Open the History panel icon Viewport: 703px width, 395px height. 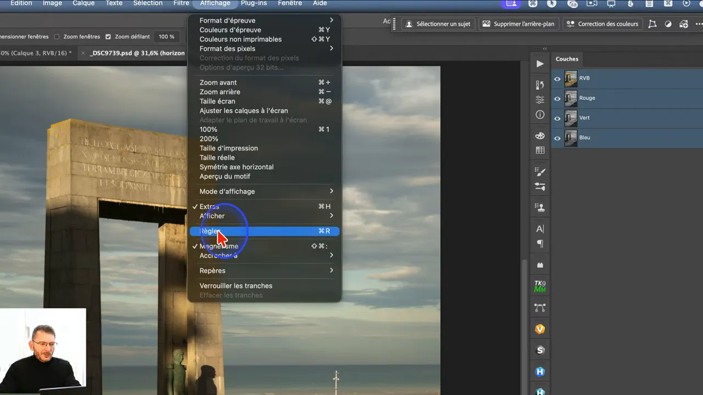pyautogui.click(x=540, y=84)
